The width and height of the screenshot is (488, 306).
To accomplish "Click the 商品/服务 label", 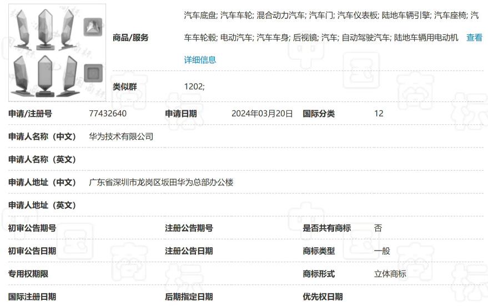I will coord(130,38).
